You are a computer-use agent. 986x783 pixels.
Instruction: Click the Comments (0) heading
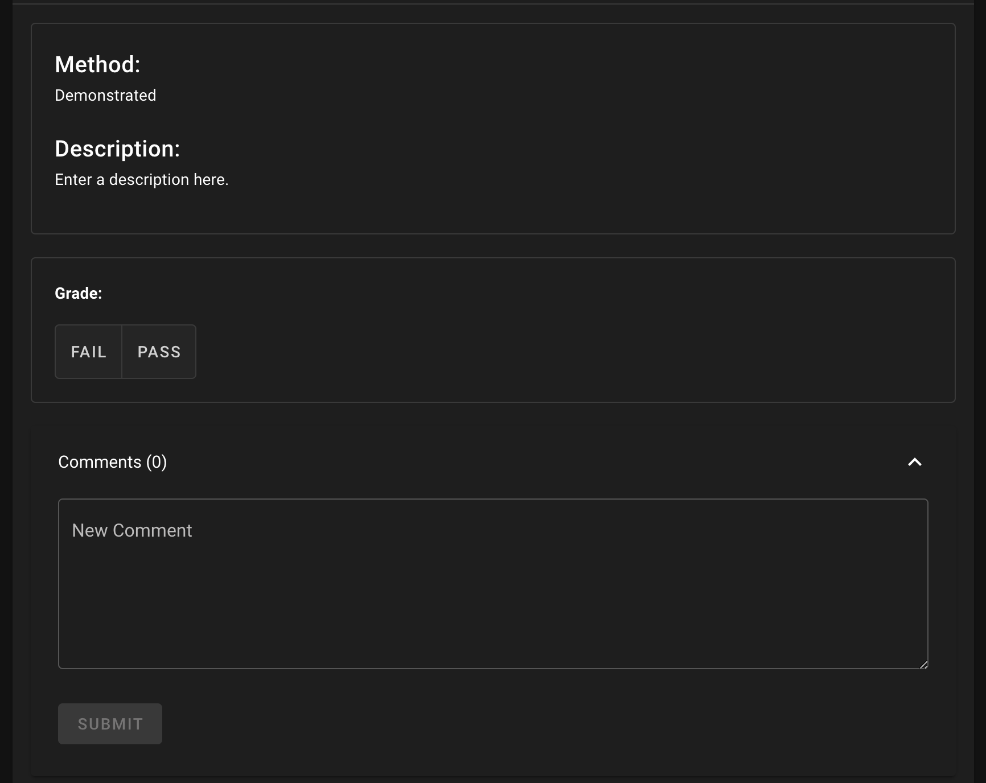coord(113,462)
